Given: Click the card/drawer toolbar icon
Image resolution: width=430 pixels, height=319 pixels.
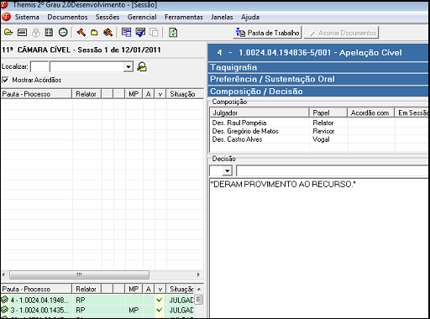Looking at the screenshot, I should (22, 33).
